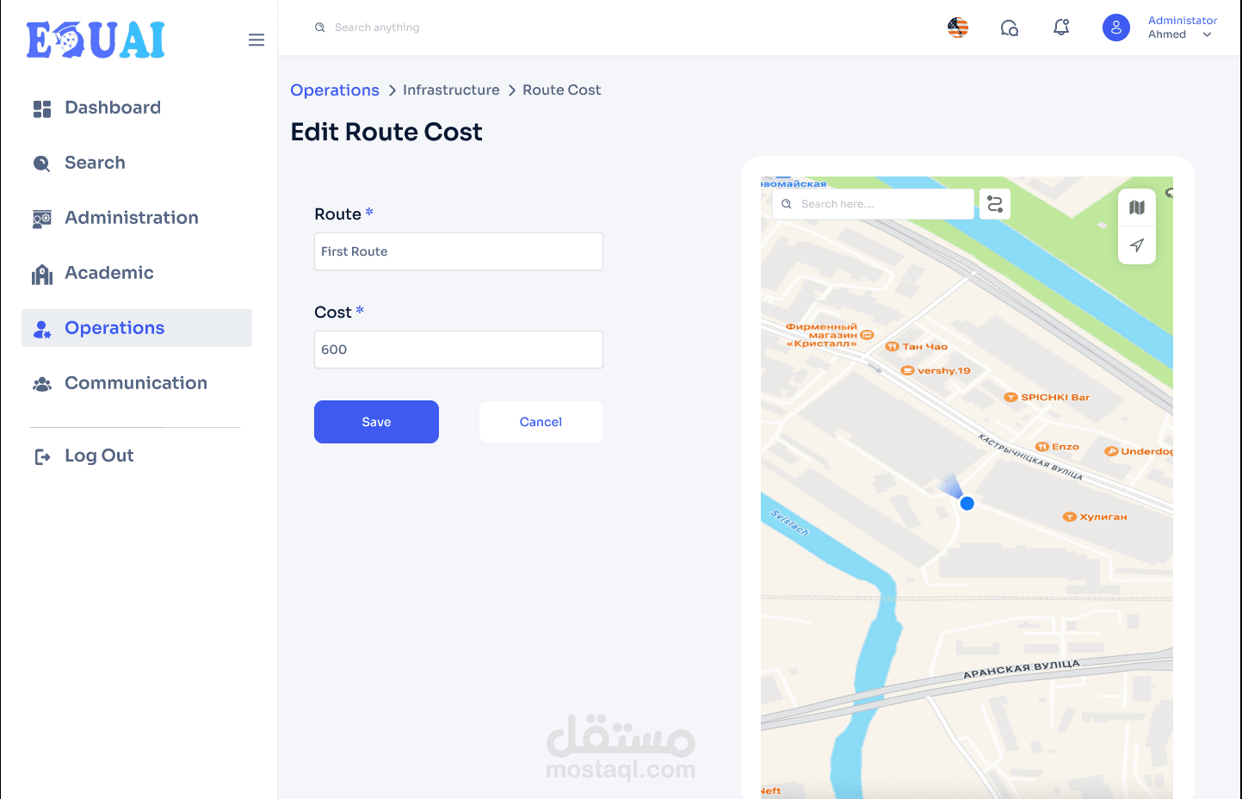Click the sidebar Search magnifier icon
1242x799 pixels.
[41, 164]
